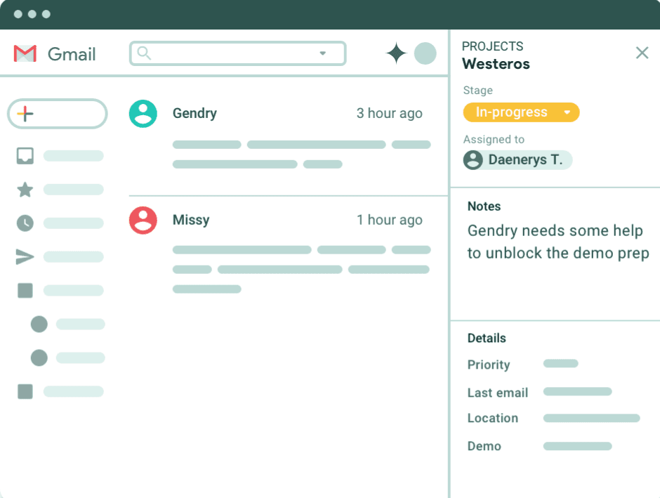Open the Snoozed clock icon
The height and width of the screenshot is (498, 660).
(25, 223)
